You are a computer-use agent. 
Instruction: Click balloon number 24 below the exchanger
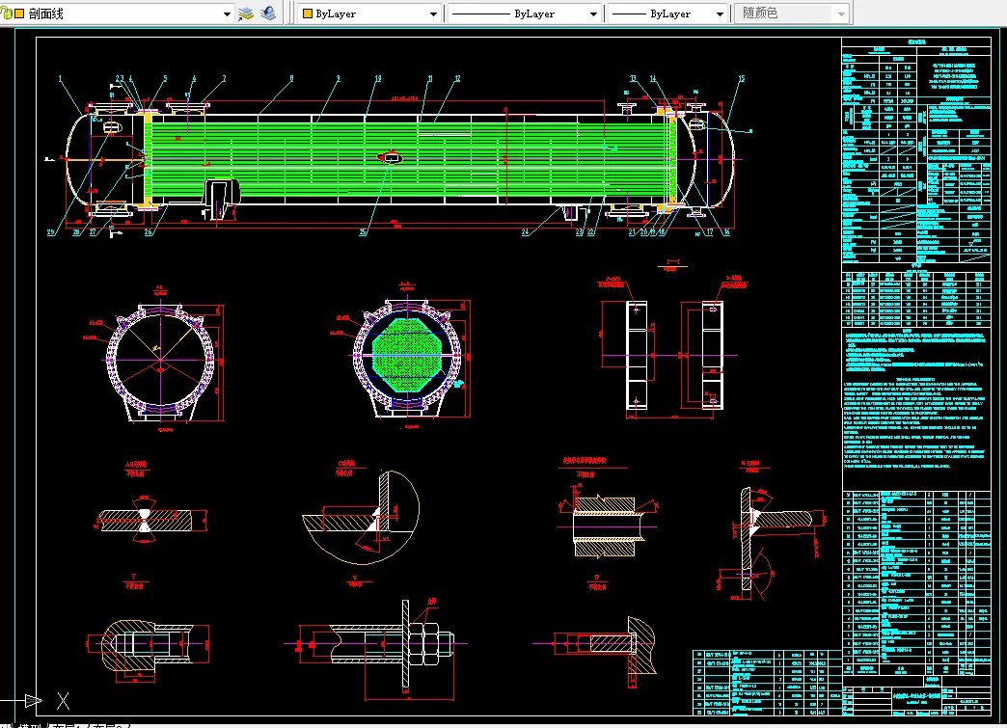pos(526,232)
